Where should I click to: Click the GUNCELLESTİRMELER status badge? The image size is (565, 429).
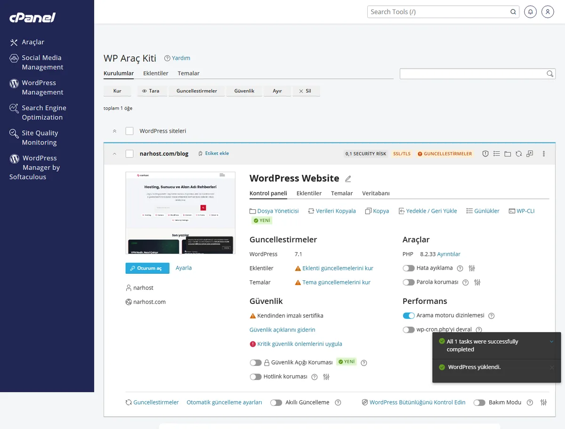[x=444, y=154]
